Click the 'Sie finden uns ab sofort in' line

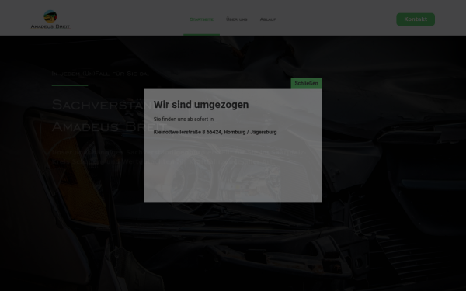click(x=183, y=119)
